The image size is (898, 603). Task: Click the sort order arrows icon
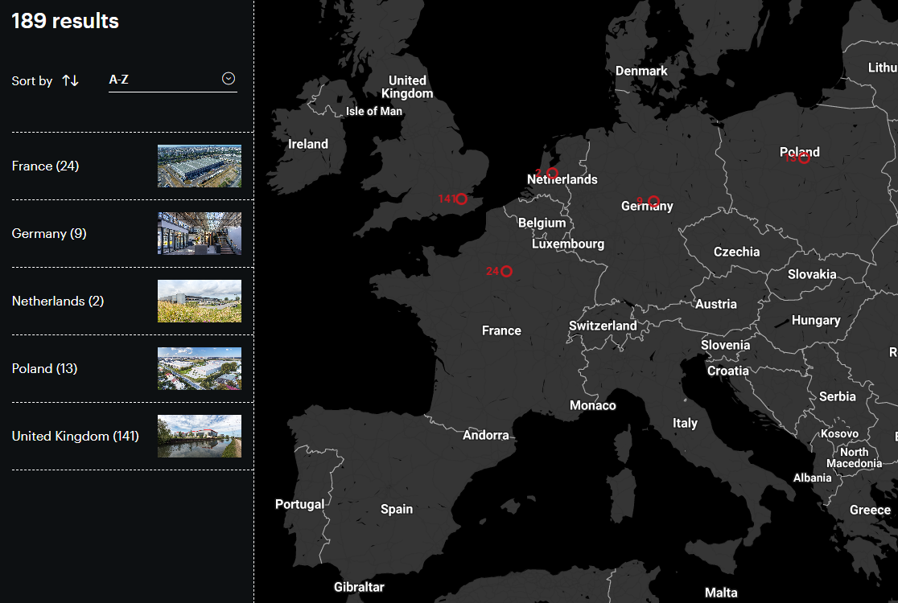(71, 80)
